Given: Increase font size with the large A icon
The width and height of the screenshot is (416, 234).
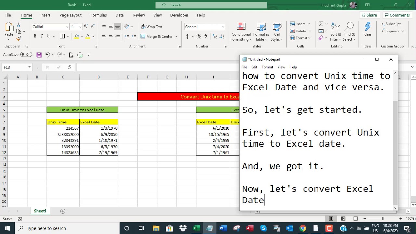Looking at the screenshot, I should (86, 27).
